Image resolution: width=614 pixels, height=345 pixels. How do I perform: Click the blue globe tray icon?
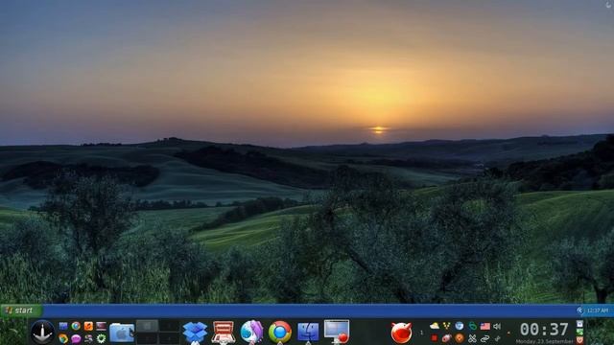pyautogui.click(x=460, y=326)
